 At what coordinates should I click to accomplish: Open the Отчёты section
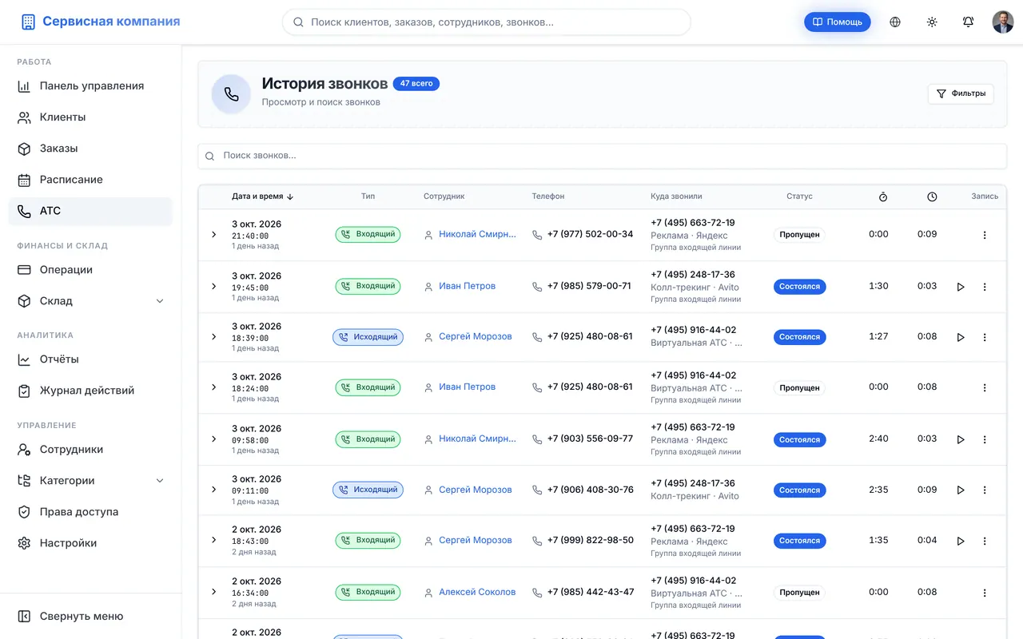pos(90,359)
